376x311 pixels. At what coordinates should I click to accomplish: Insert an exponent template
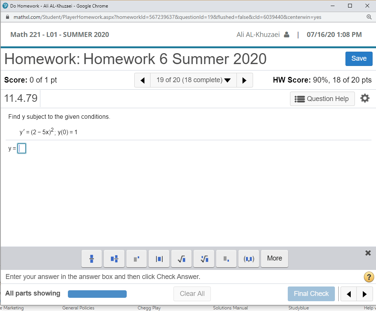click(136, 259)
